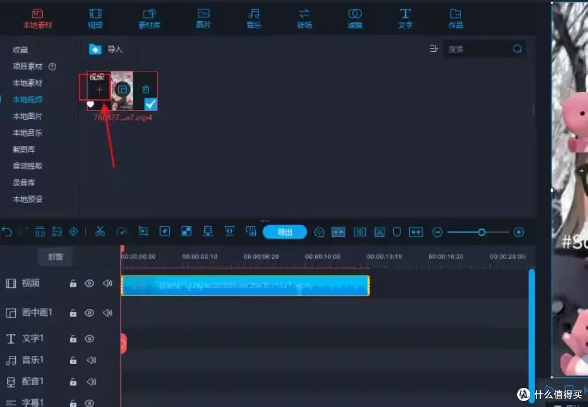Click the text-to-speech icon before Export
This screenshot has width=588, height=407.
(251, 231)
